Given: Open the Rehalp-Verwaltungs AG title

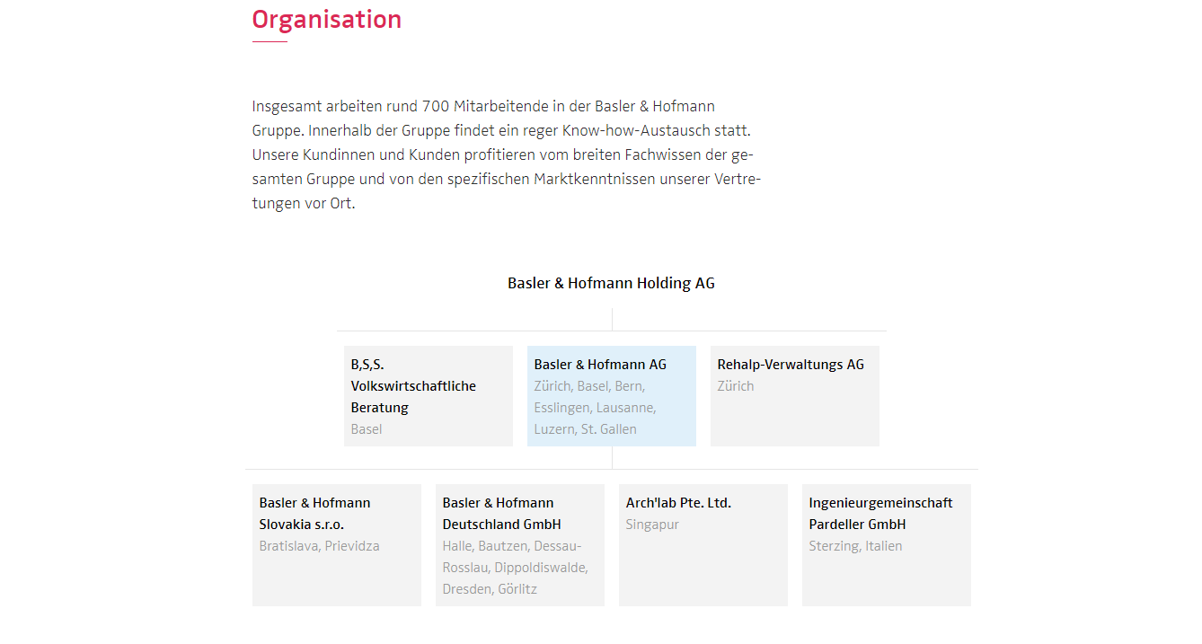Looking at the screenshot, I should pos(791,365).
